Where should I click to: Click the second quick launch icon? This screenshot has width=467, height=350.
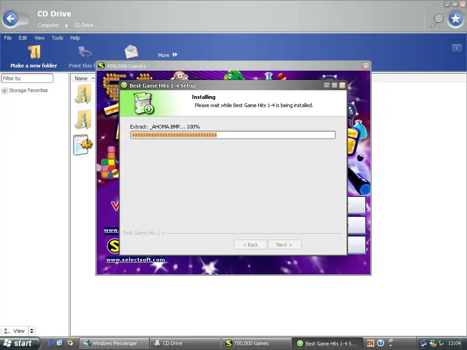click(x=60, y=343)
